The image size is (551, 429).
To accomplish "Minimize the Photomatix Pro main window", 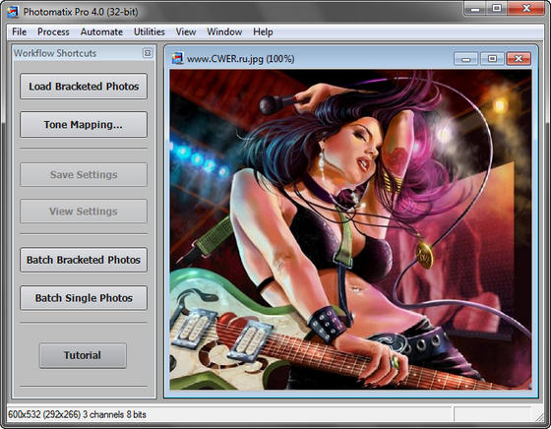I will pyautogui.click(x=474, y=9).
